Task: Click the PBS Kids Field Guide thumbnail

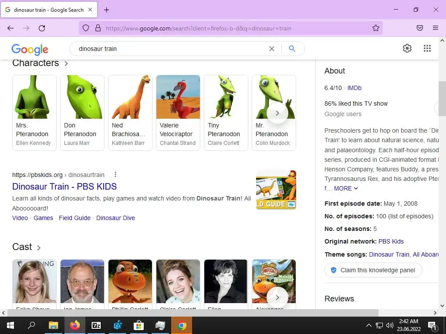Action: point(276,190)
